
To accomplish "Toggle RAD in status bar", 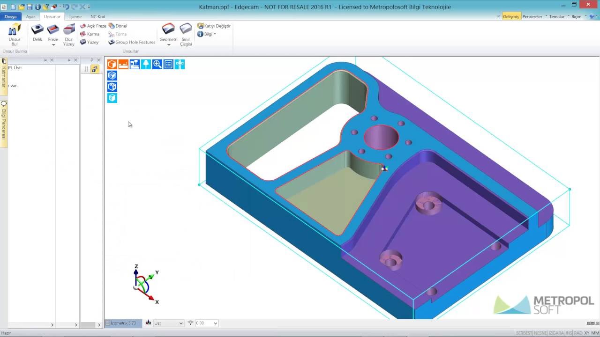I will coord(578,333).
